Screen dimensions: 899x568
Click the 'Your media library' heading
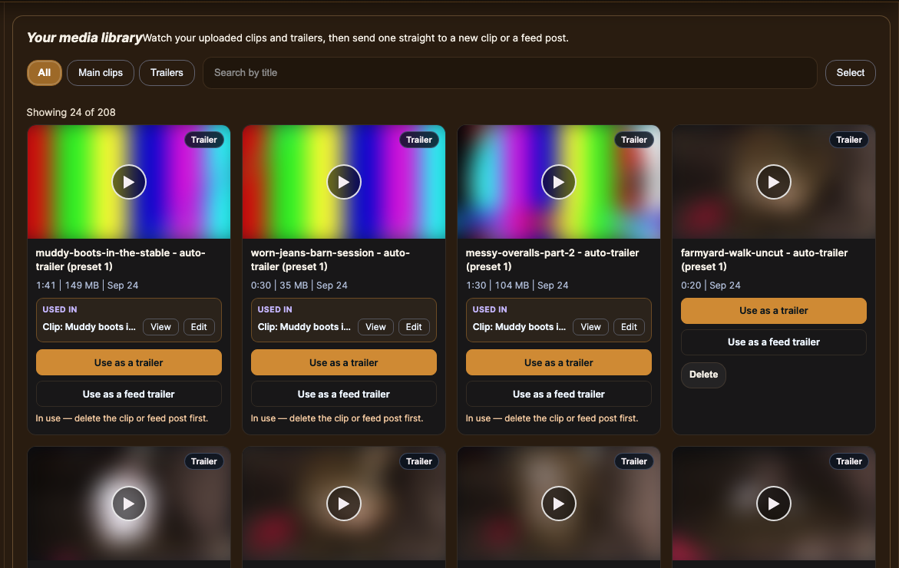[x=84, y=38]
